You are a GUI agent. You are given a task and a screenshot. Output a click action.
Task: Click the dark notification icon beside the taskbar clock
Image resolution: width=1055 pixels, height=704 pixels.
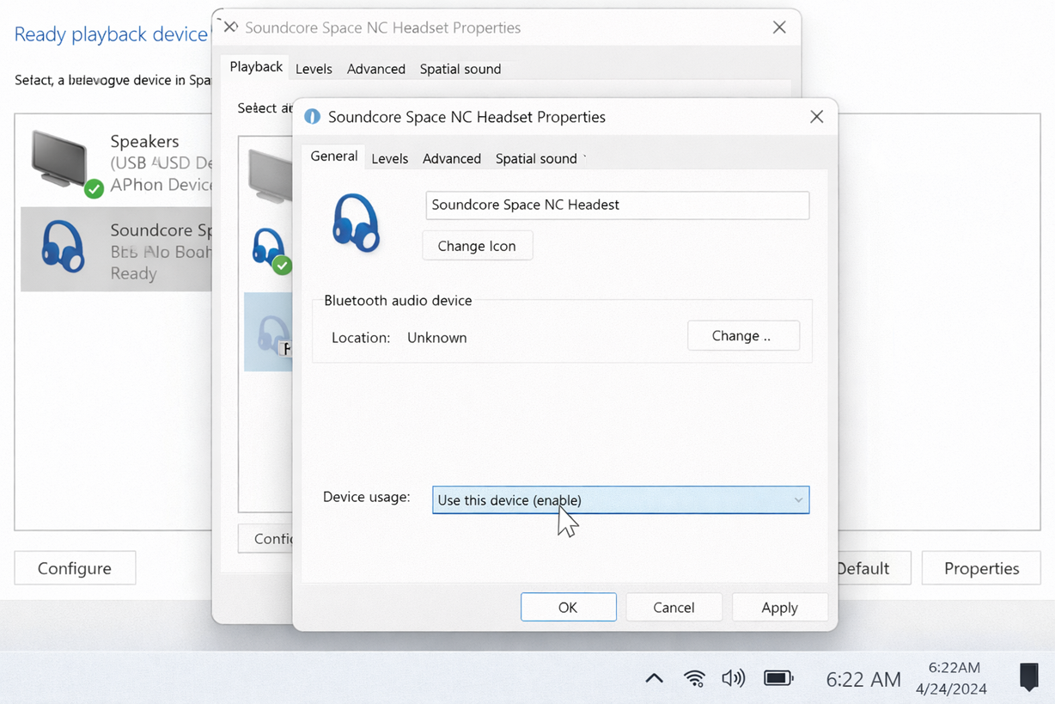tap(1028, 676)
